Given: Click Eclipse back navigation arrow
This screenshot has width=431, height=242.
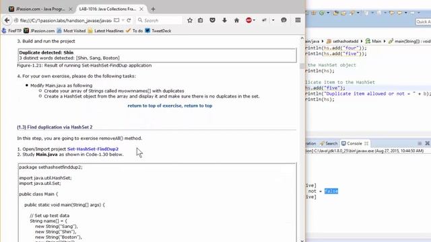Looking at the screenshot, I should tap(400, 13).
